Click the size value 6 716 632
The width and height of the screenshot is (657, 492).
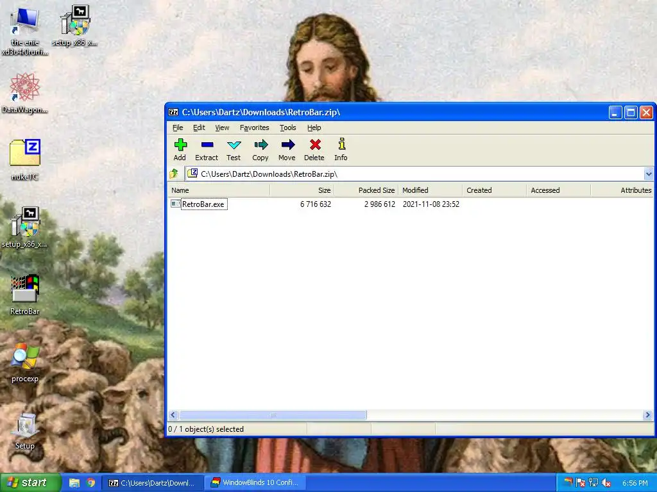[316, 204]
